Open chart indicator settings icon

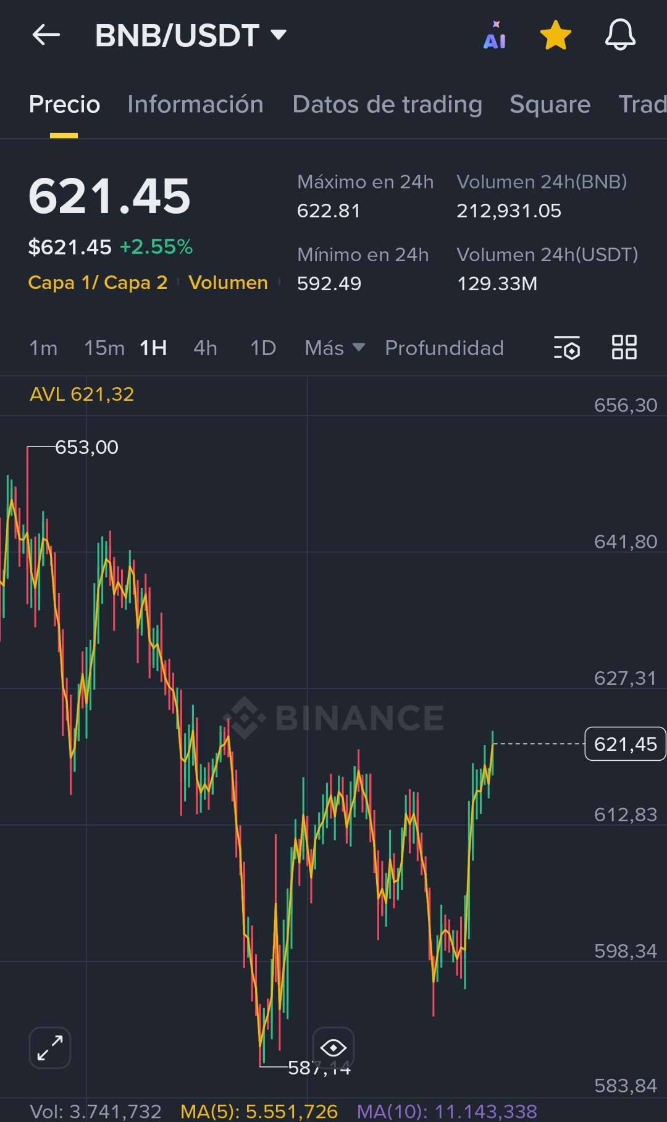pyautogui.click(x=567, y=348)
